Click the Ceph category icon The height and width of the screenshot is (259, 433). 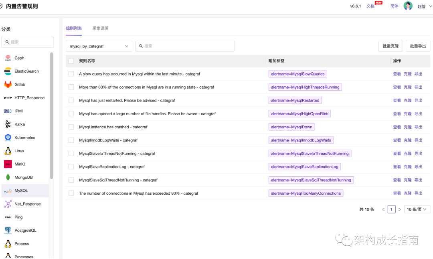click(8, 58)
